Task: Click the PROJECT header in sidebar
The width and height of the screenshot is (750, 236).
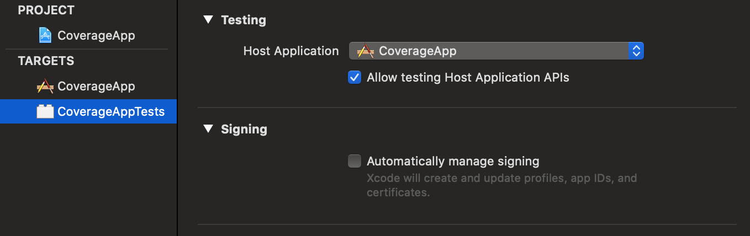Action: tap(46, 10)
